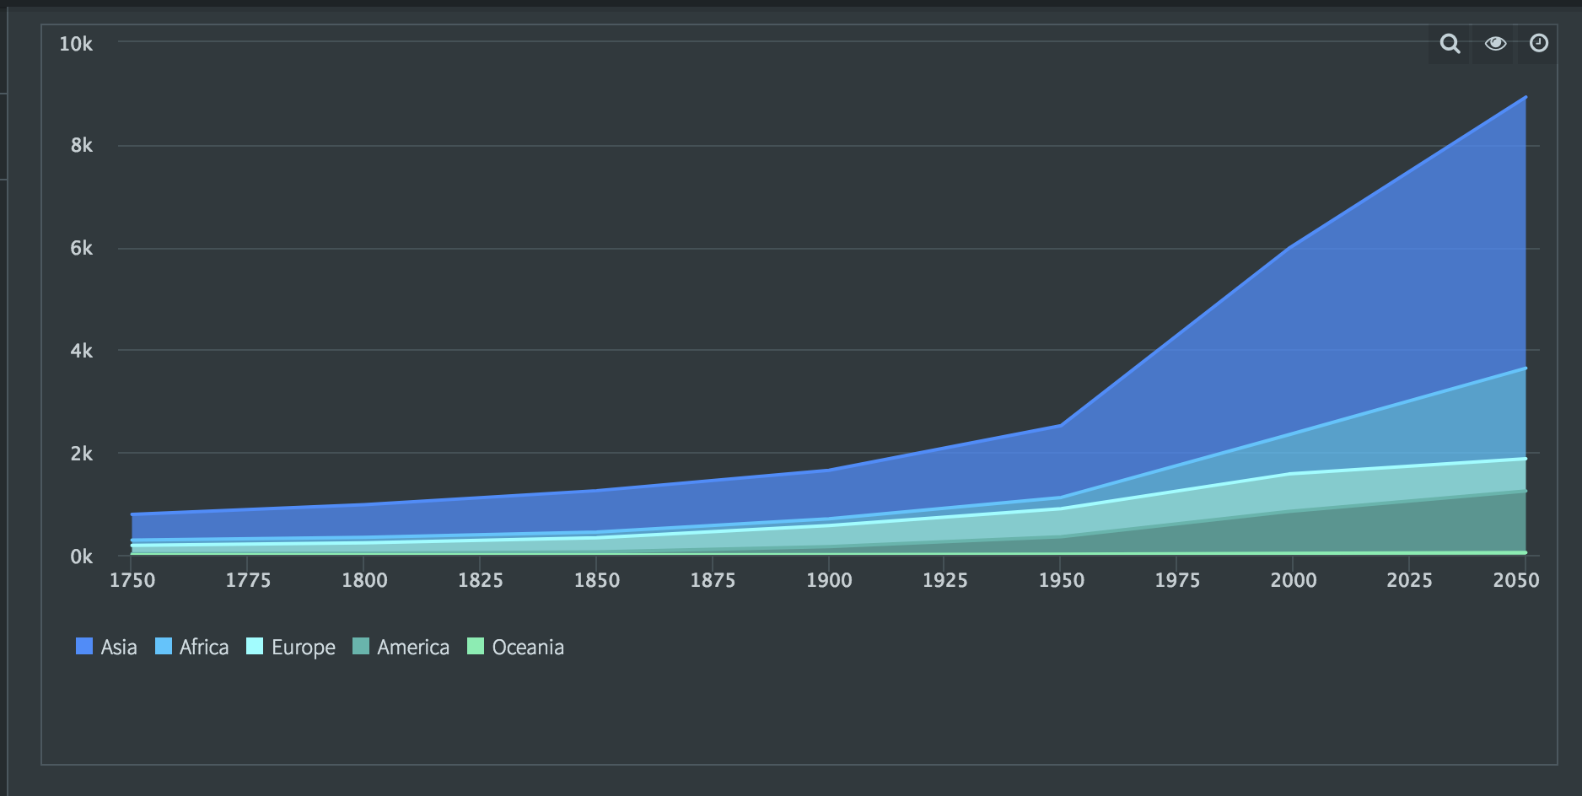Click the Asia legend color square
This screenshot has width=1582, height=796.
click(84, 647)
